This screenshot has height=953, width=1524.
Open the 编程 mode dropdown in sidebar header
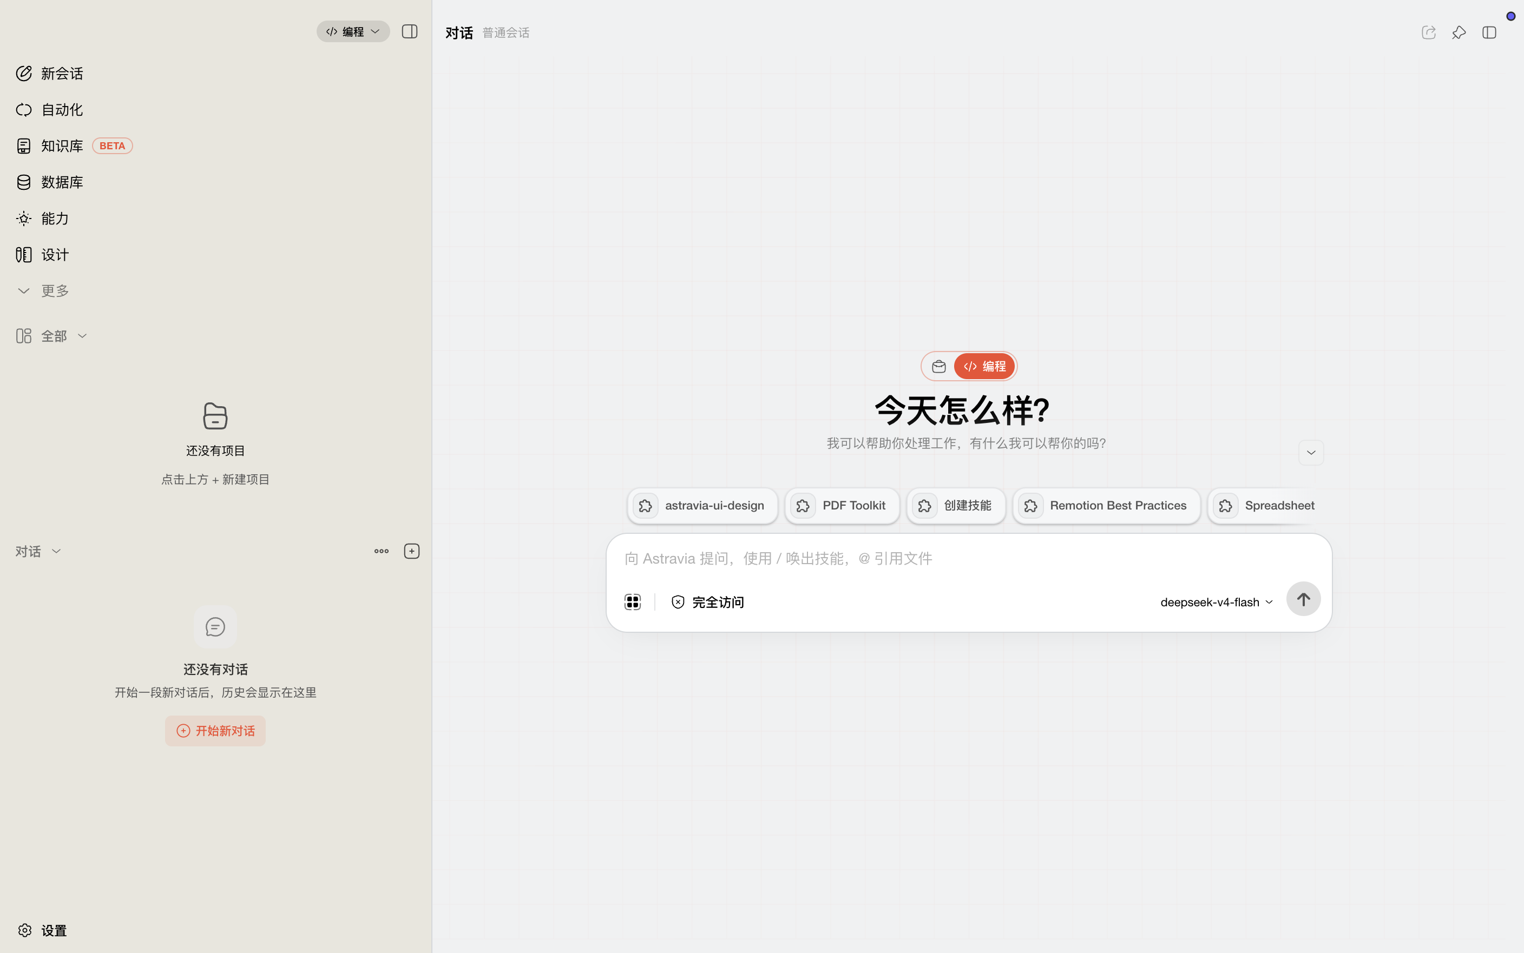coord(353,31)
